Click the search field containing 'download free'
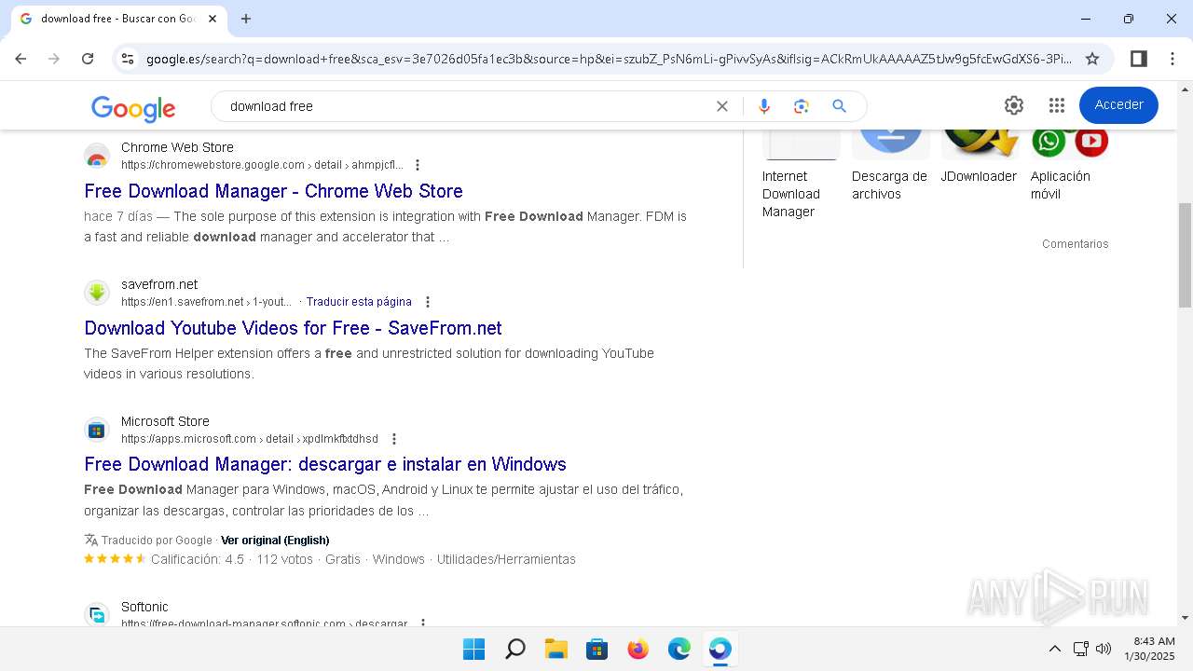This screenshot has height=671, width=1193. pyautogui.click(x=466, y=106)
